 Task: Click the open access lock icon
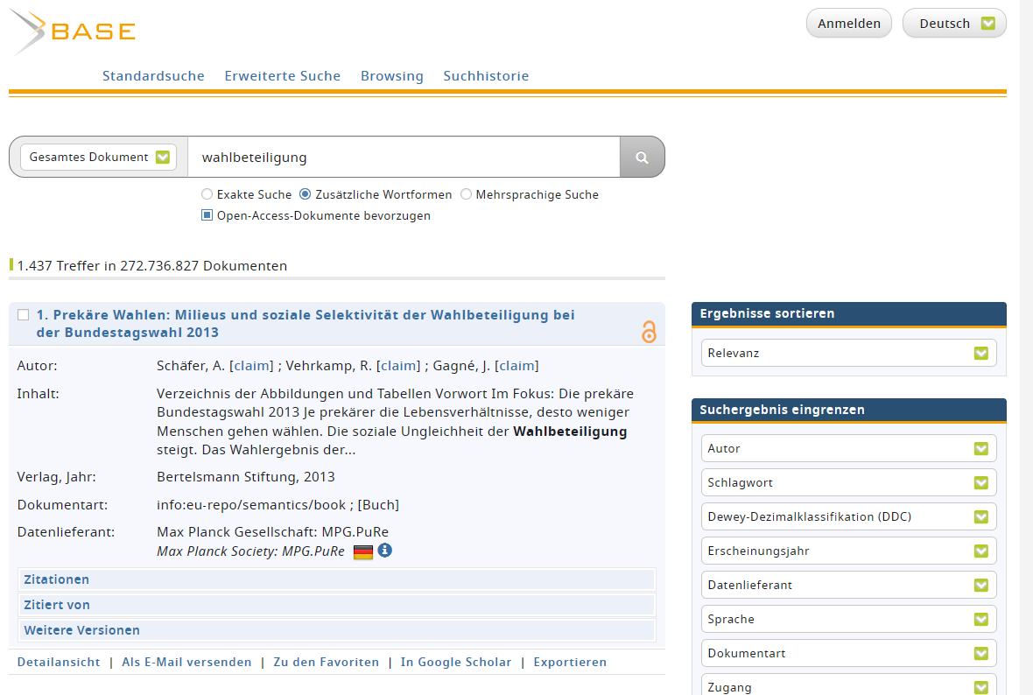point(649,332)
